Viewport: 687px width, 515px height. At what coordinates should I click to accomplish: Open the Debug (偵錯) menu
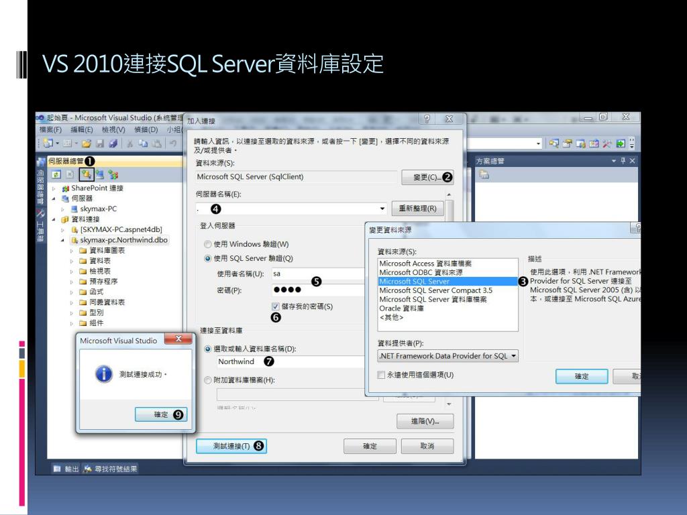[x=146, y=129]
